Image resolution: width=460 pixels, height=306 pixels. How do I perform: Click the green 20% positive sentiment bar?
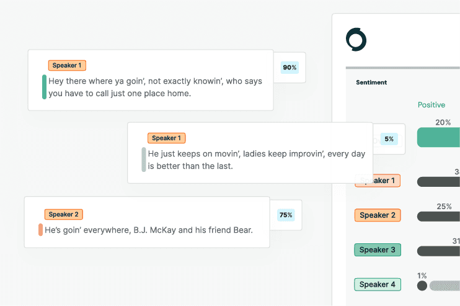pyautogui.click(x=438, y=137)
